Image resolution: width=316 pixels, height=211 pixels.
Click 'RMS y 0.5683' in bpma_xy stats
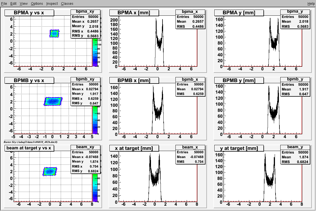point(85,36)
